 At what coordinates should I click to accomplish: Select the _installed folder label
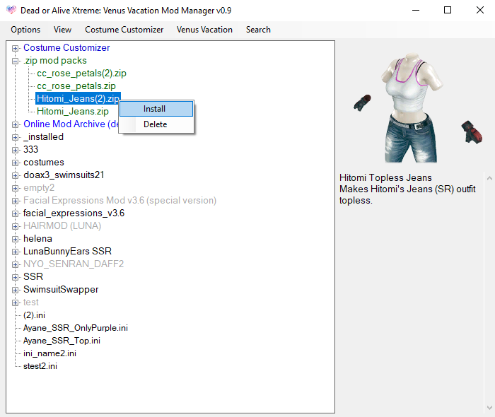click(43, 137)
